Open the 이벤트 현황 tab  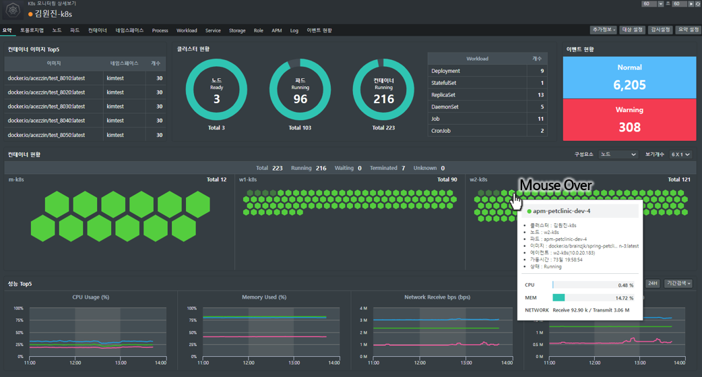(319, 30)
